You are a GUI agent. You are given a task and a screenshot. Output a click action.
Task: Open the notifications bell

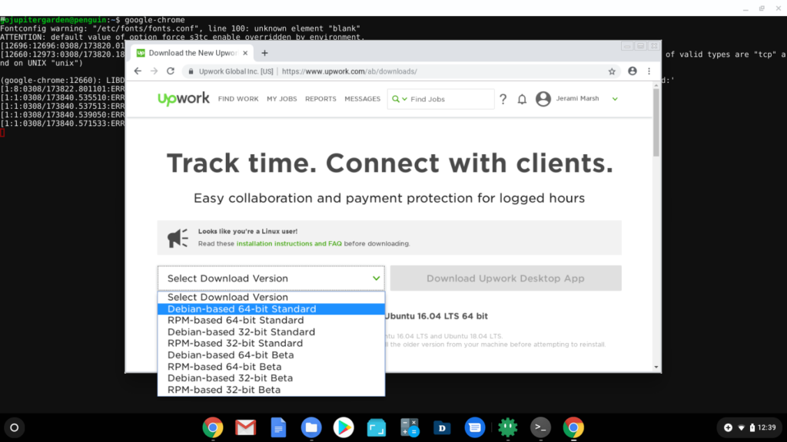coord(522,99)
